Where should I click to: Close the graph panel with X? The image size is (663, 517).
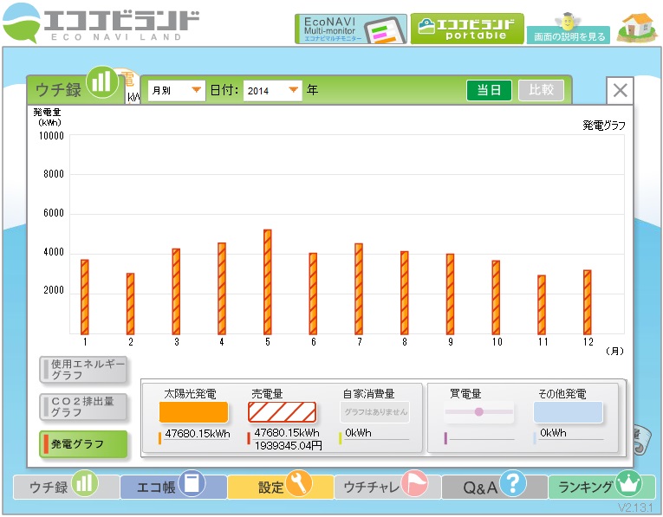[x=620, y=90]
